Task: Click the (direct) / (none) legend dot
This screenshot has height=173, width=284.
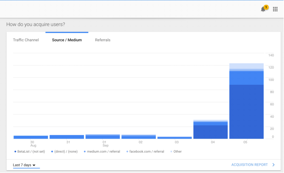Action: tap(52, 152)
